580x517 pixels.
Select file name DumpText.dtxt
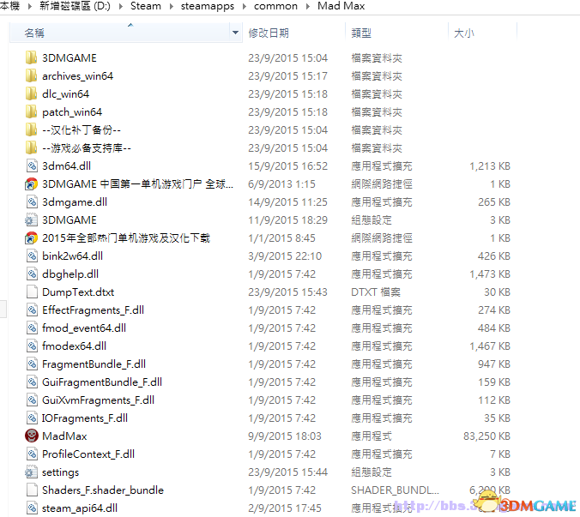point(78,292)
